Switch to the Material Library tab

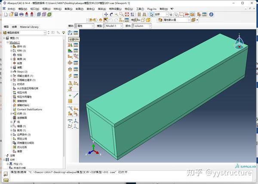pos(29,27)
